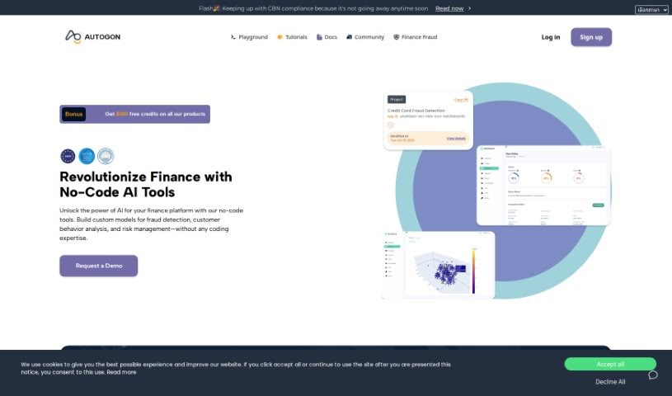This screenshot has height=396, width=672.
Task: Click the arrow next to Read now
Action: pyautogui.click(x=470, y=8)
